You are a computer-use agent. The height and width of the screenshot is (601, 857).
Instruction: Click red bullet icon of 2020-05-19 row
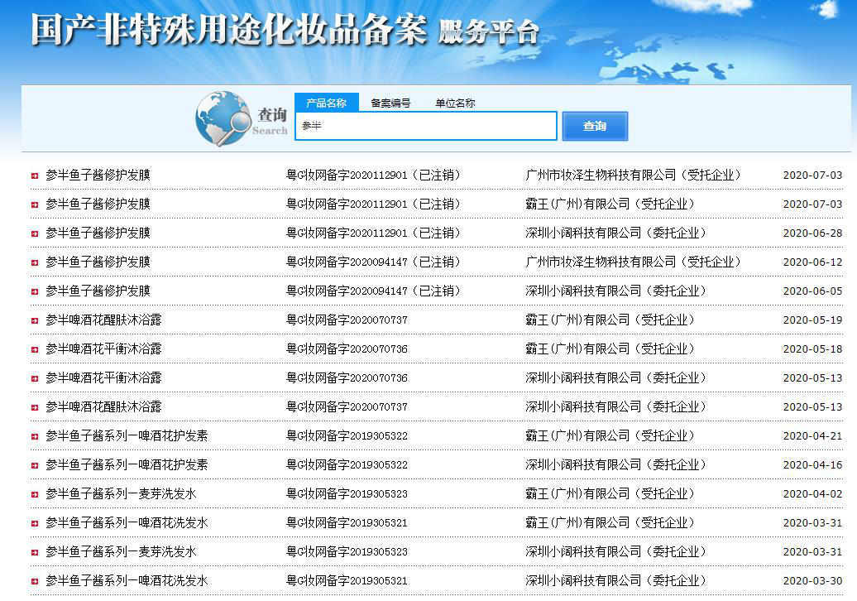tap(35, 320)
